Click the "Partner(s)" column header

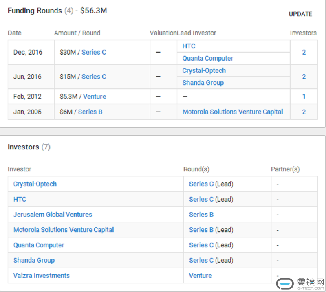(x=285, y=169)
